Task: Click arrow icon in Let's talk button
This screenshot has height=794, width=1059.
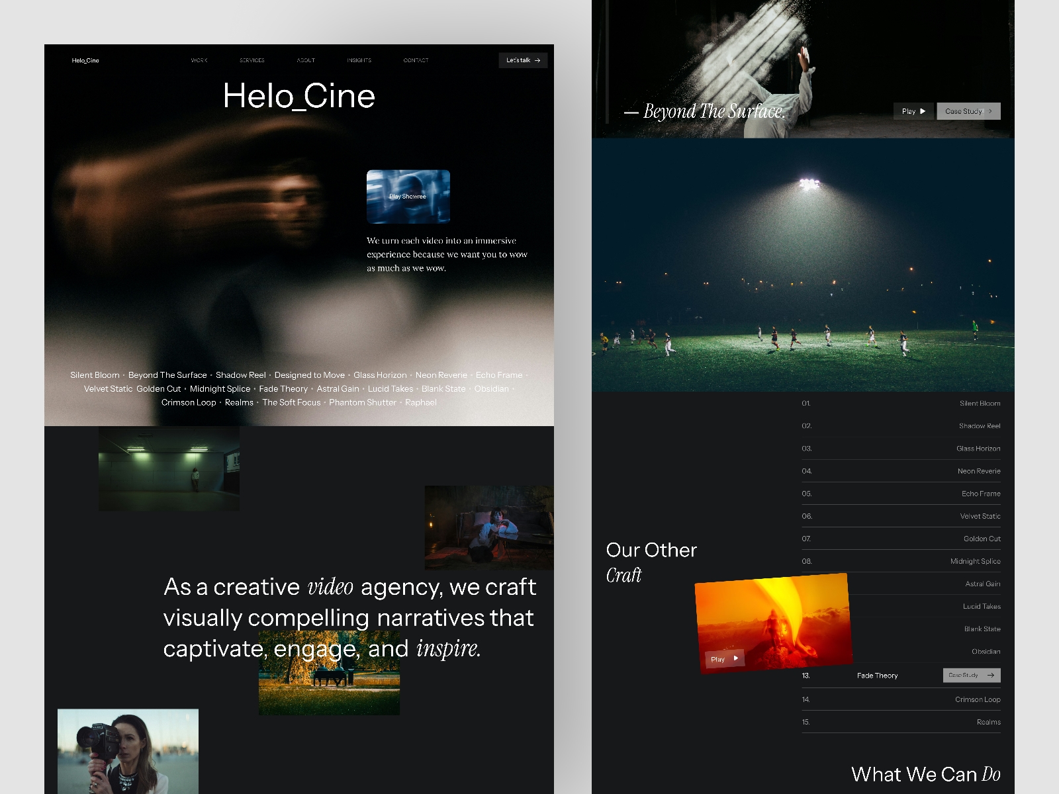Action: [537, 60]
